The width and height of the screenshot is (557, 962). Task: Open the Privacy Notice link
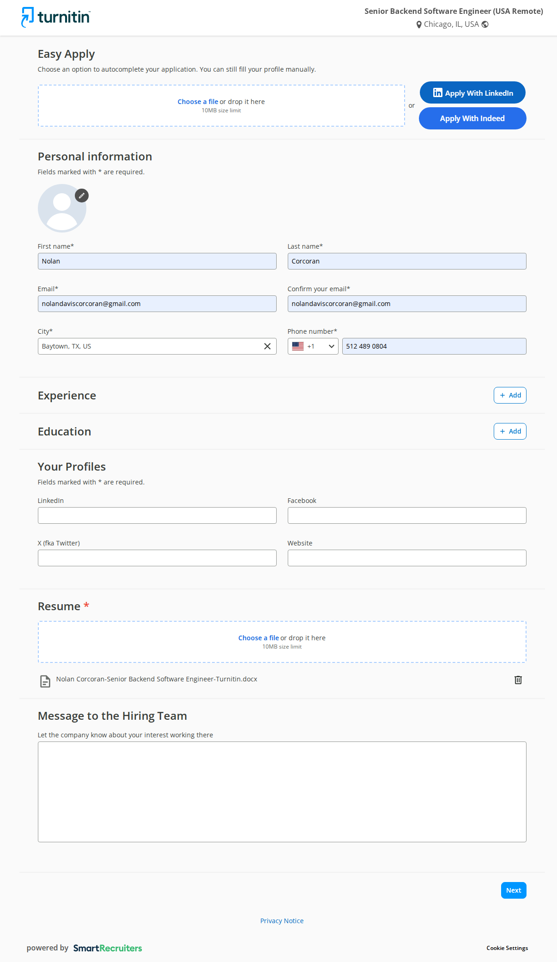[282, 921]
